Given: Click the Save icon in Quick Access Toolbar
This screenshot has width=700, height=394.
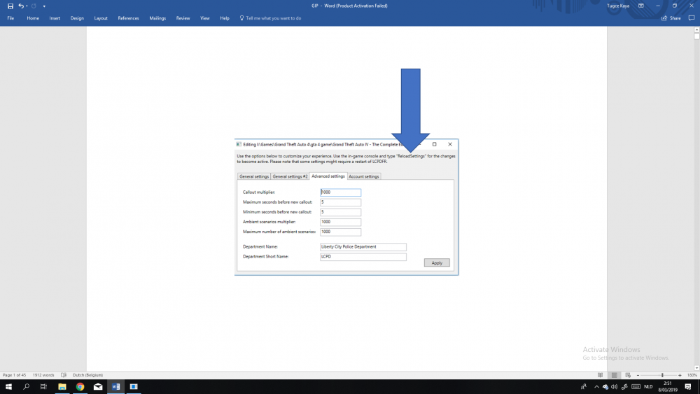Looking at the screenshot, I should 10,6.
